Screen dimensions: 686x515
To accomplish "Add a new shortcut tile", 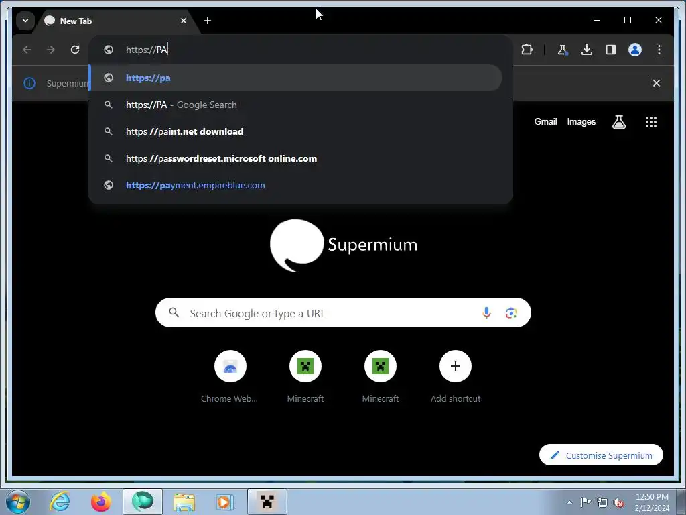I will coord(456,376).
